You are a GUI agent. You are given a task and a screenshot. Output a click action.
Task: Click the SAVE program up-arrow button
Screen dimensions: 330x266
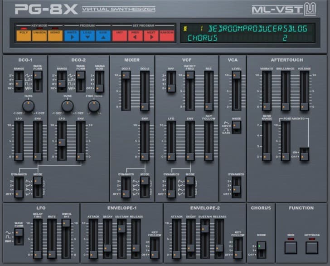[103, 35]
